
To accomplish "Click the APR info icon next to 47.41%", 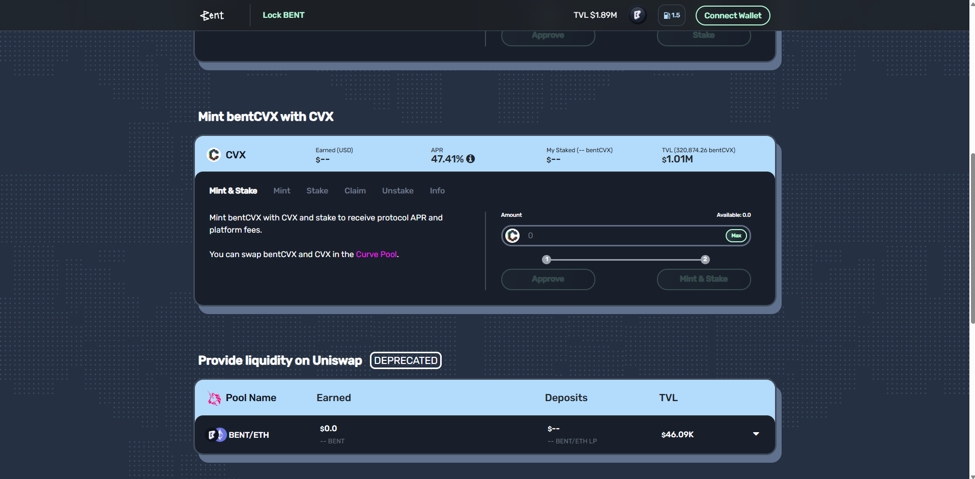I will click(471, 159).
